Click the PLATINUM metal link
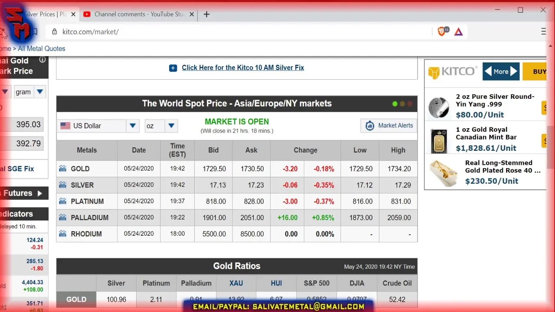 click(x=87, y=201)
